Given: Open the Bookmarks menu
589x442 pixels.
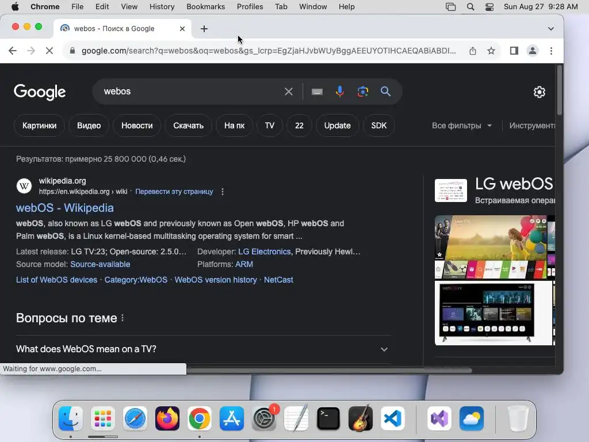Looking at the screenshot, I should coord(205,7).
